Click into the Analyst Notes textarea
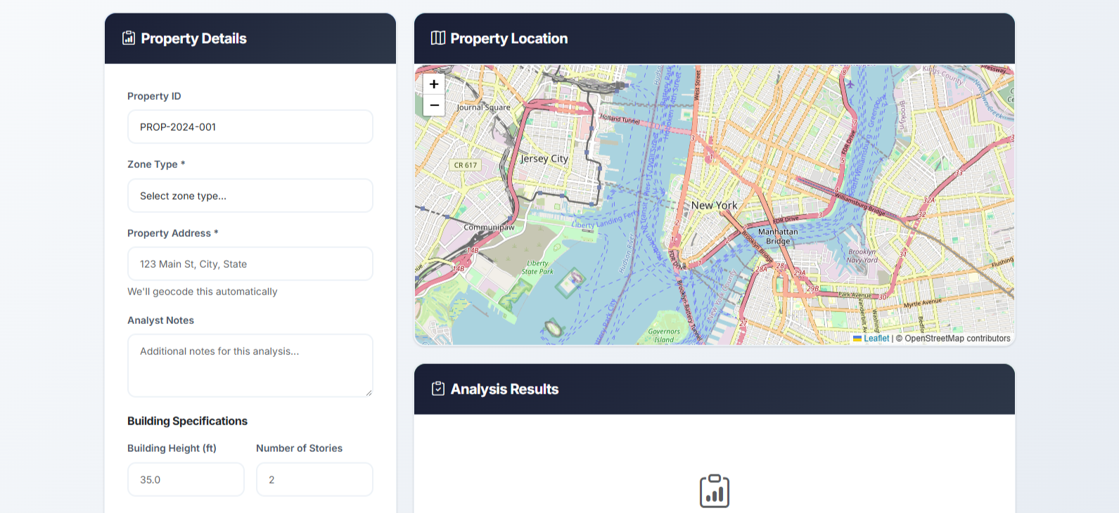This screenshot has height=513, width=1119. tap(250, 365)
